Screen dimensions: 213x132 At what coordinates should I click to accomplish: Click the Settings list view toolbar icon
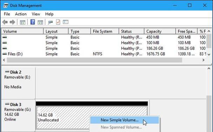66,22
